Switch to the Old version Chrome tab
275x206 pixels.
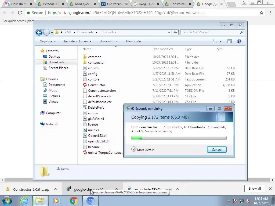pyautogui.click(x=114, y=4)
